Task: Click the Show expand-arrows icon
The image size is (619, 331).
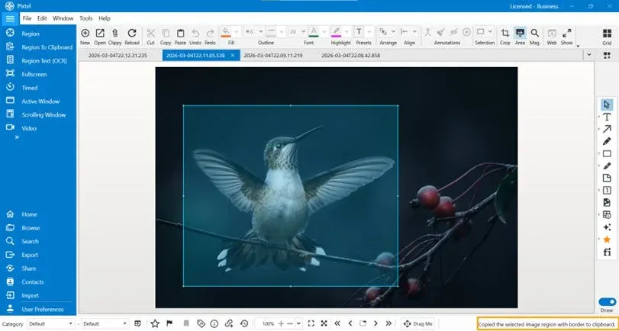Action: click(x=567, y=33)
